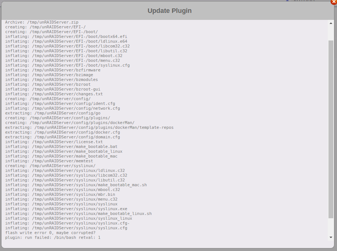Click the line inflating config/ident.cfg
Image resolution: width=337 pixels, height=251 pixels.
tap(60, 104)
